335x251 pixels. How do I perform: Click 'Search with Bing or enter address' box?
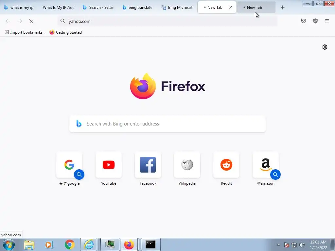click(x=167, y=124)
